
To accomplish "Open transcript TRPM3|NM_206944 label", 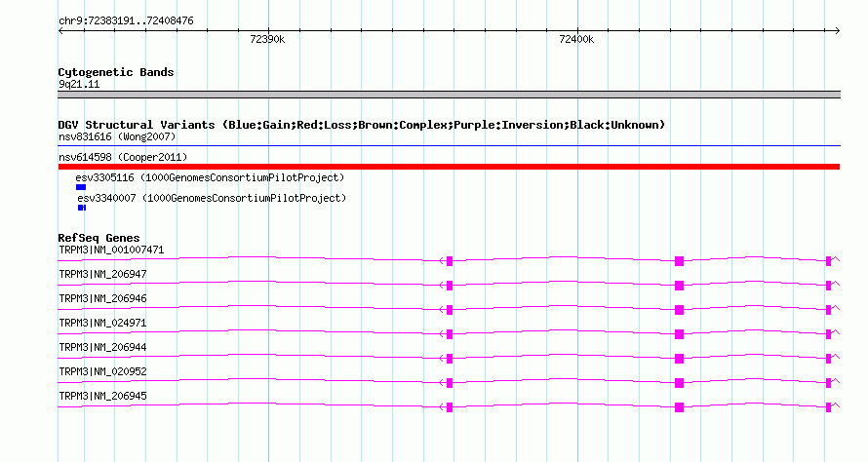I will pyautogui.click(x=102, y=347).
